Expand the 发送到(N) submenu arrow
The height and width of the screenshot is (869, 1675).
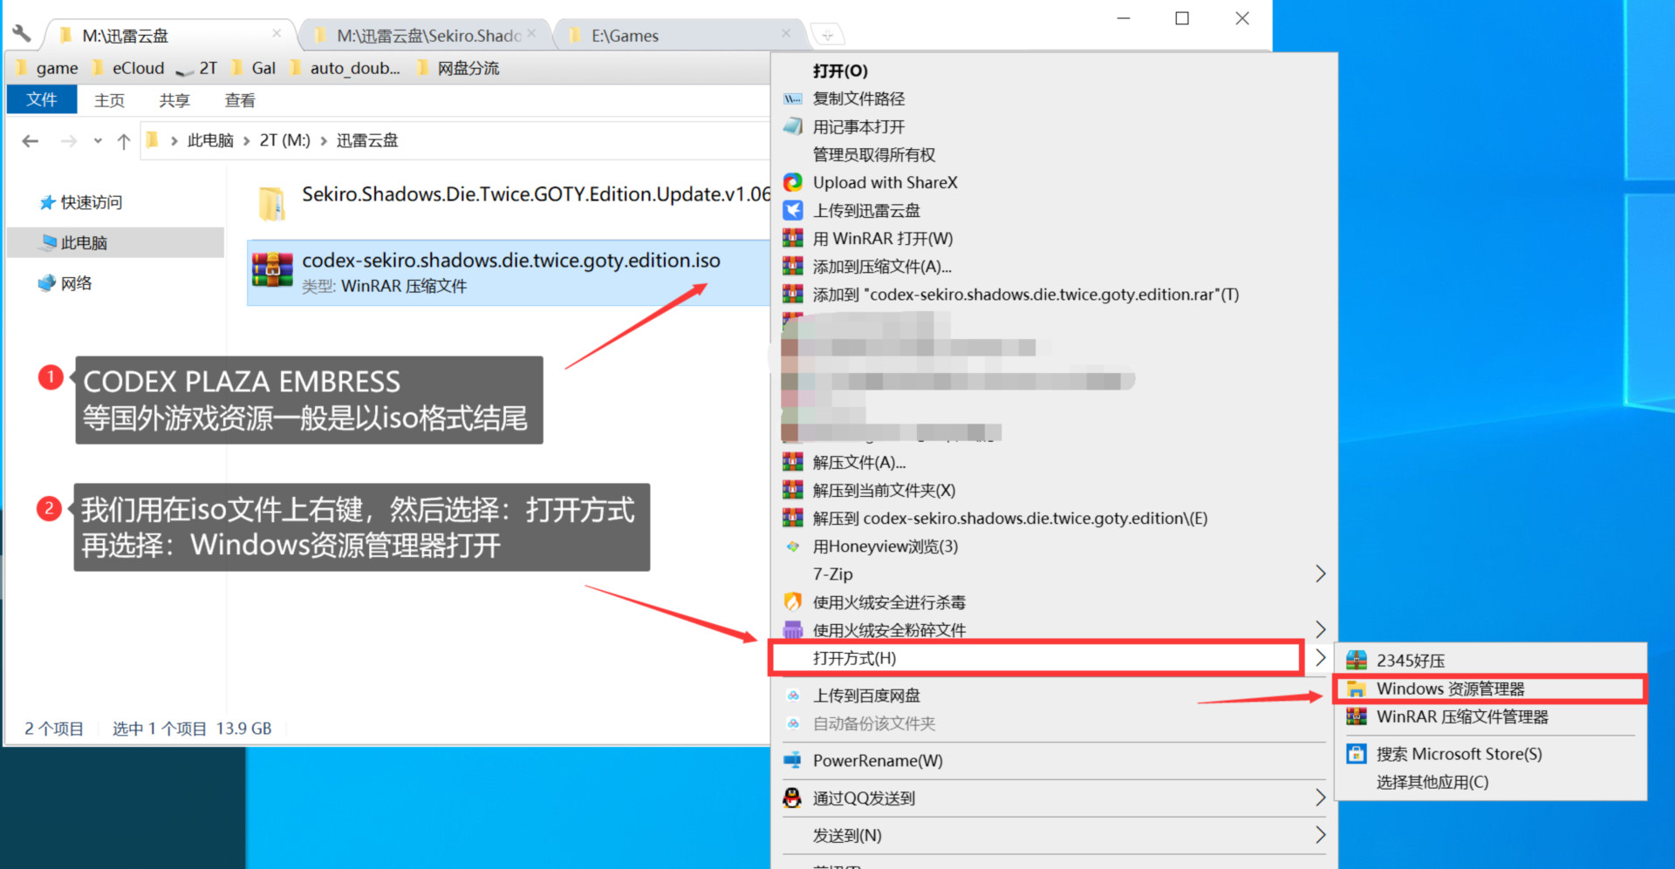point(1320,835)
